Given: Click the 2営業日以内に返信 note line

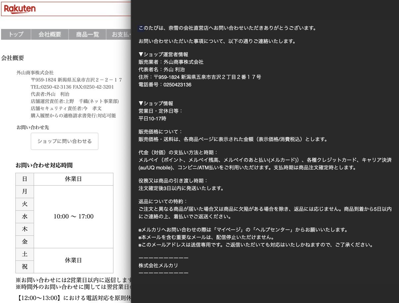Looking at the screenshot, I should [73, 280].
